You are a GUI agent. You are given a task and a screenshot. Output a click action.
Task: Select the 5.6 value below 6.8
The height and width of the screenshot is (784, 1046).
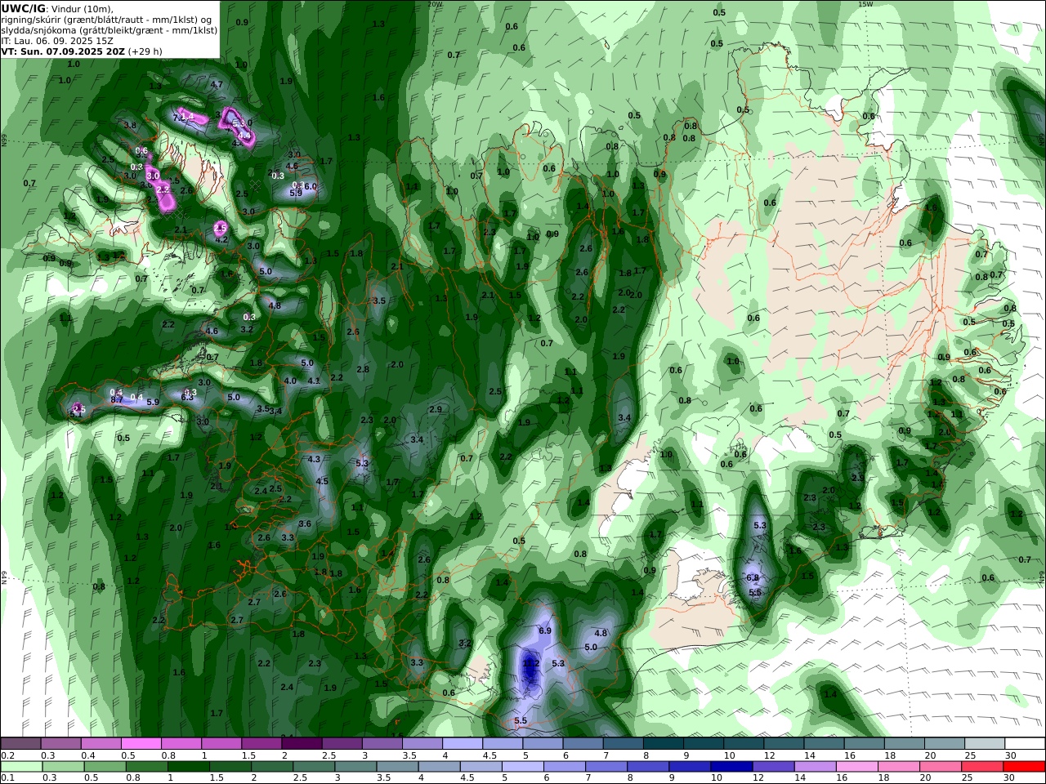point(755,592)
